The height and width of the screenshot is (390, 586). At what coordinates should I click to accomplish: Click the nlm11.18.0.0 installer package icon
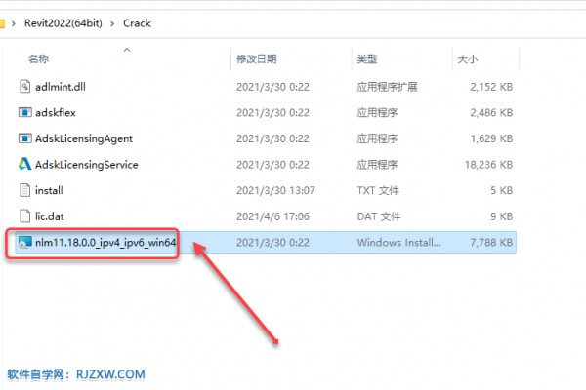pyautogui.click(x=25, y=242)
